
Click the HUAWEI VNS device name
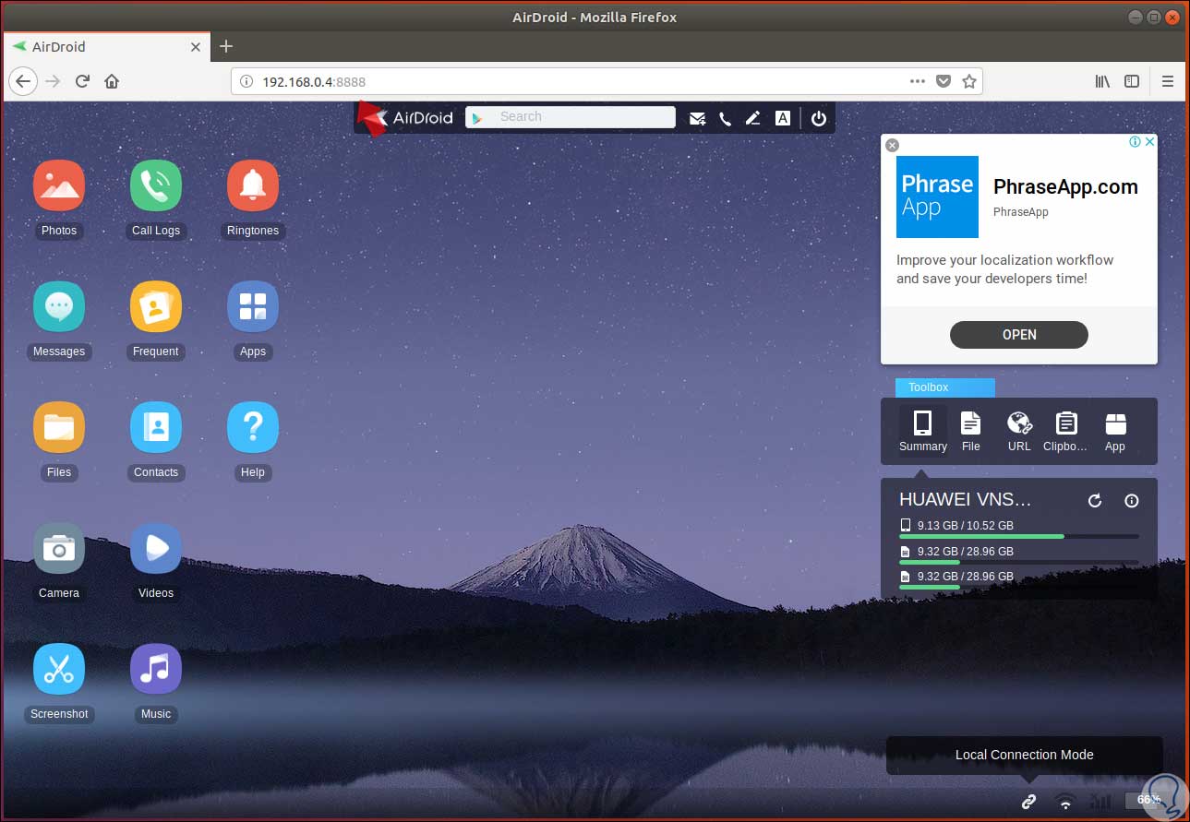coord(966,500)
